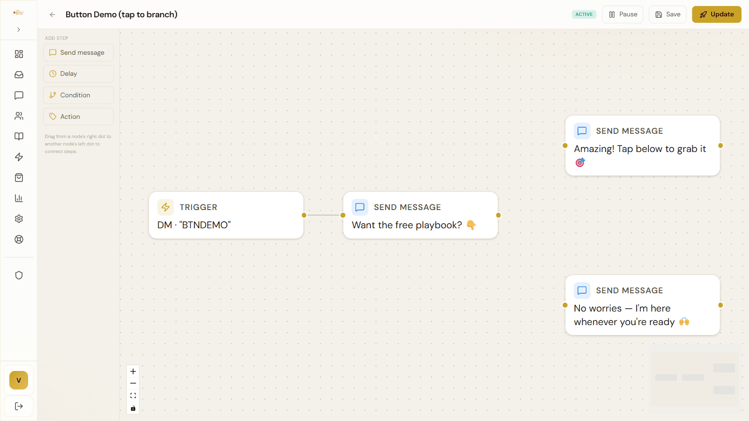749x421 pixels.
Task: Open the messages chat bubble icon in sidebar
Action: 19,95
